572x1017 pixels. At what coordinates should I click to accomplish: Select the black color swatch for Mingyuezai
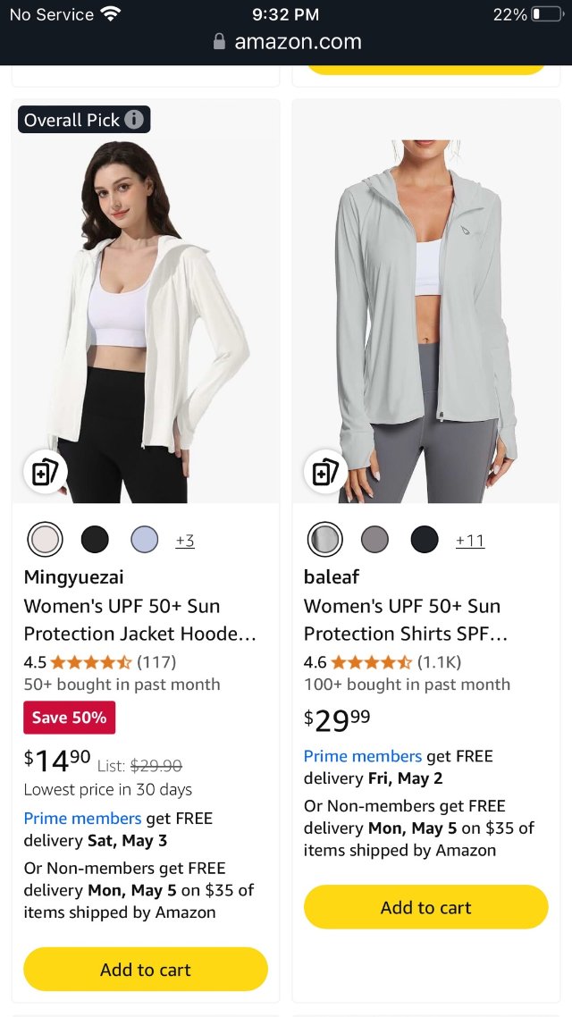click(x=95, y=539)
